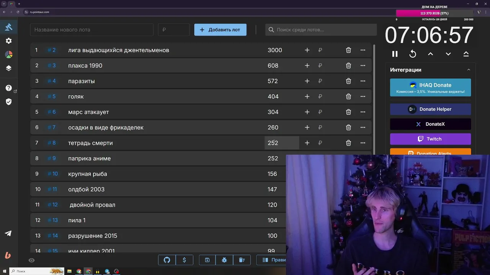Connect Twitch integration
This screenshot has width=490, height=275.
[430, 139]
